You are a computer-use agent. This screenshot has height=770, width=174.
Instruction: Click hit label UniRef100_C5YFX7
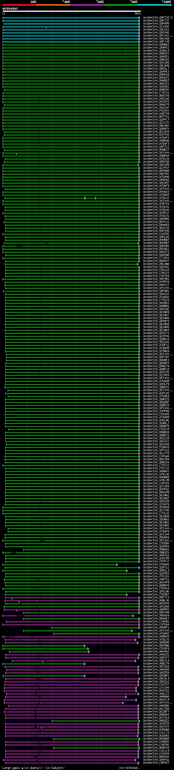[156, 561]
